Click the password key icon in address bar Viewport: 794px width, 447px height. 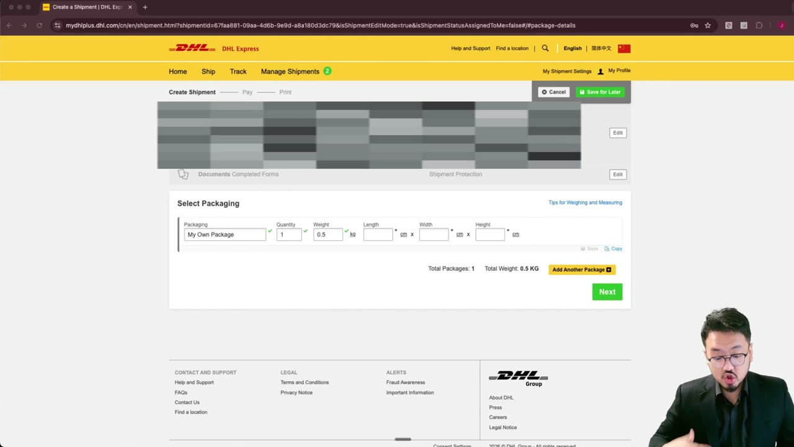pyautogui.click(x=694, y=25)
